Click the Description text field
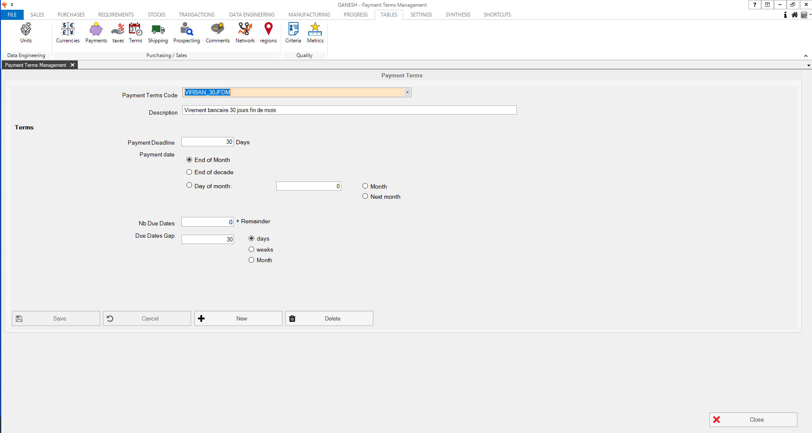The image size is (812, 433). (x=349, y=110)
